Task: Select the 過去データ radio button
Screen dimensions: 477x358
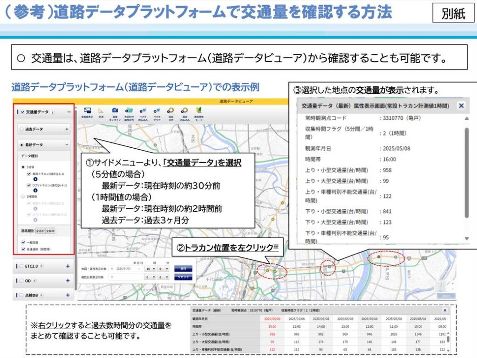Action: tap(21, 129)
